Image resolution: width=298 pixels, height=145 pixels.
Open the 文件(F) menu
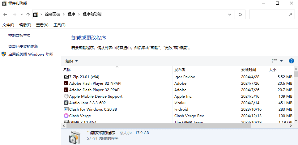point(8,25)
